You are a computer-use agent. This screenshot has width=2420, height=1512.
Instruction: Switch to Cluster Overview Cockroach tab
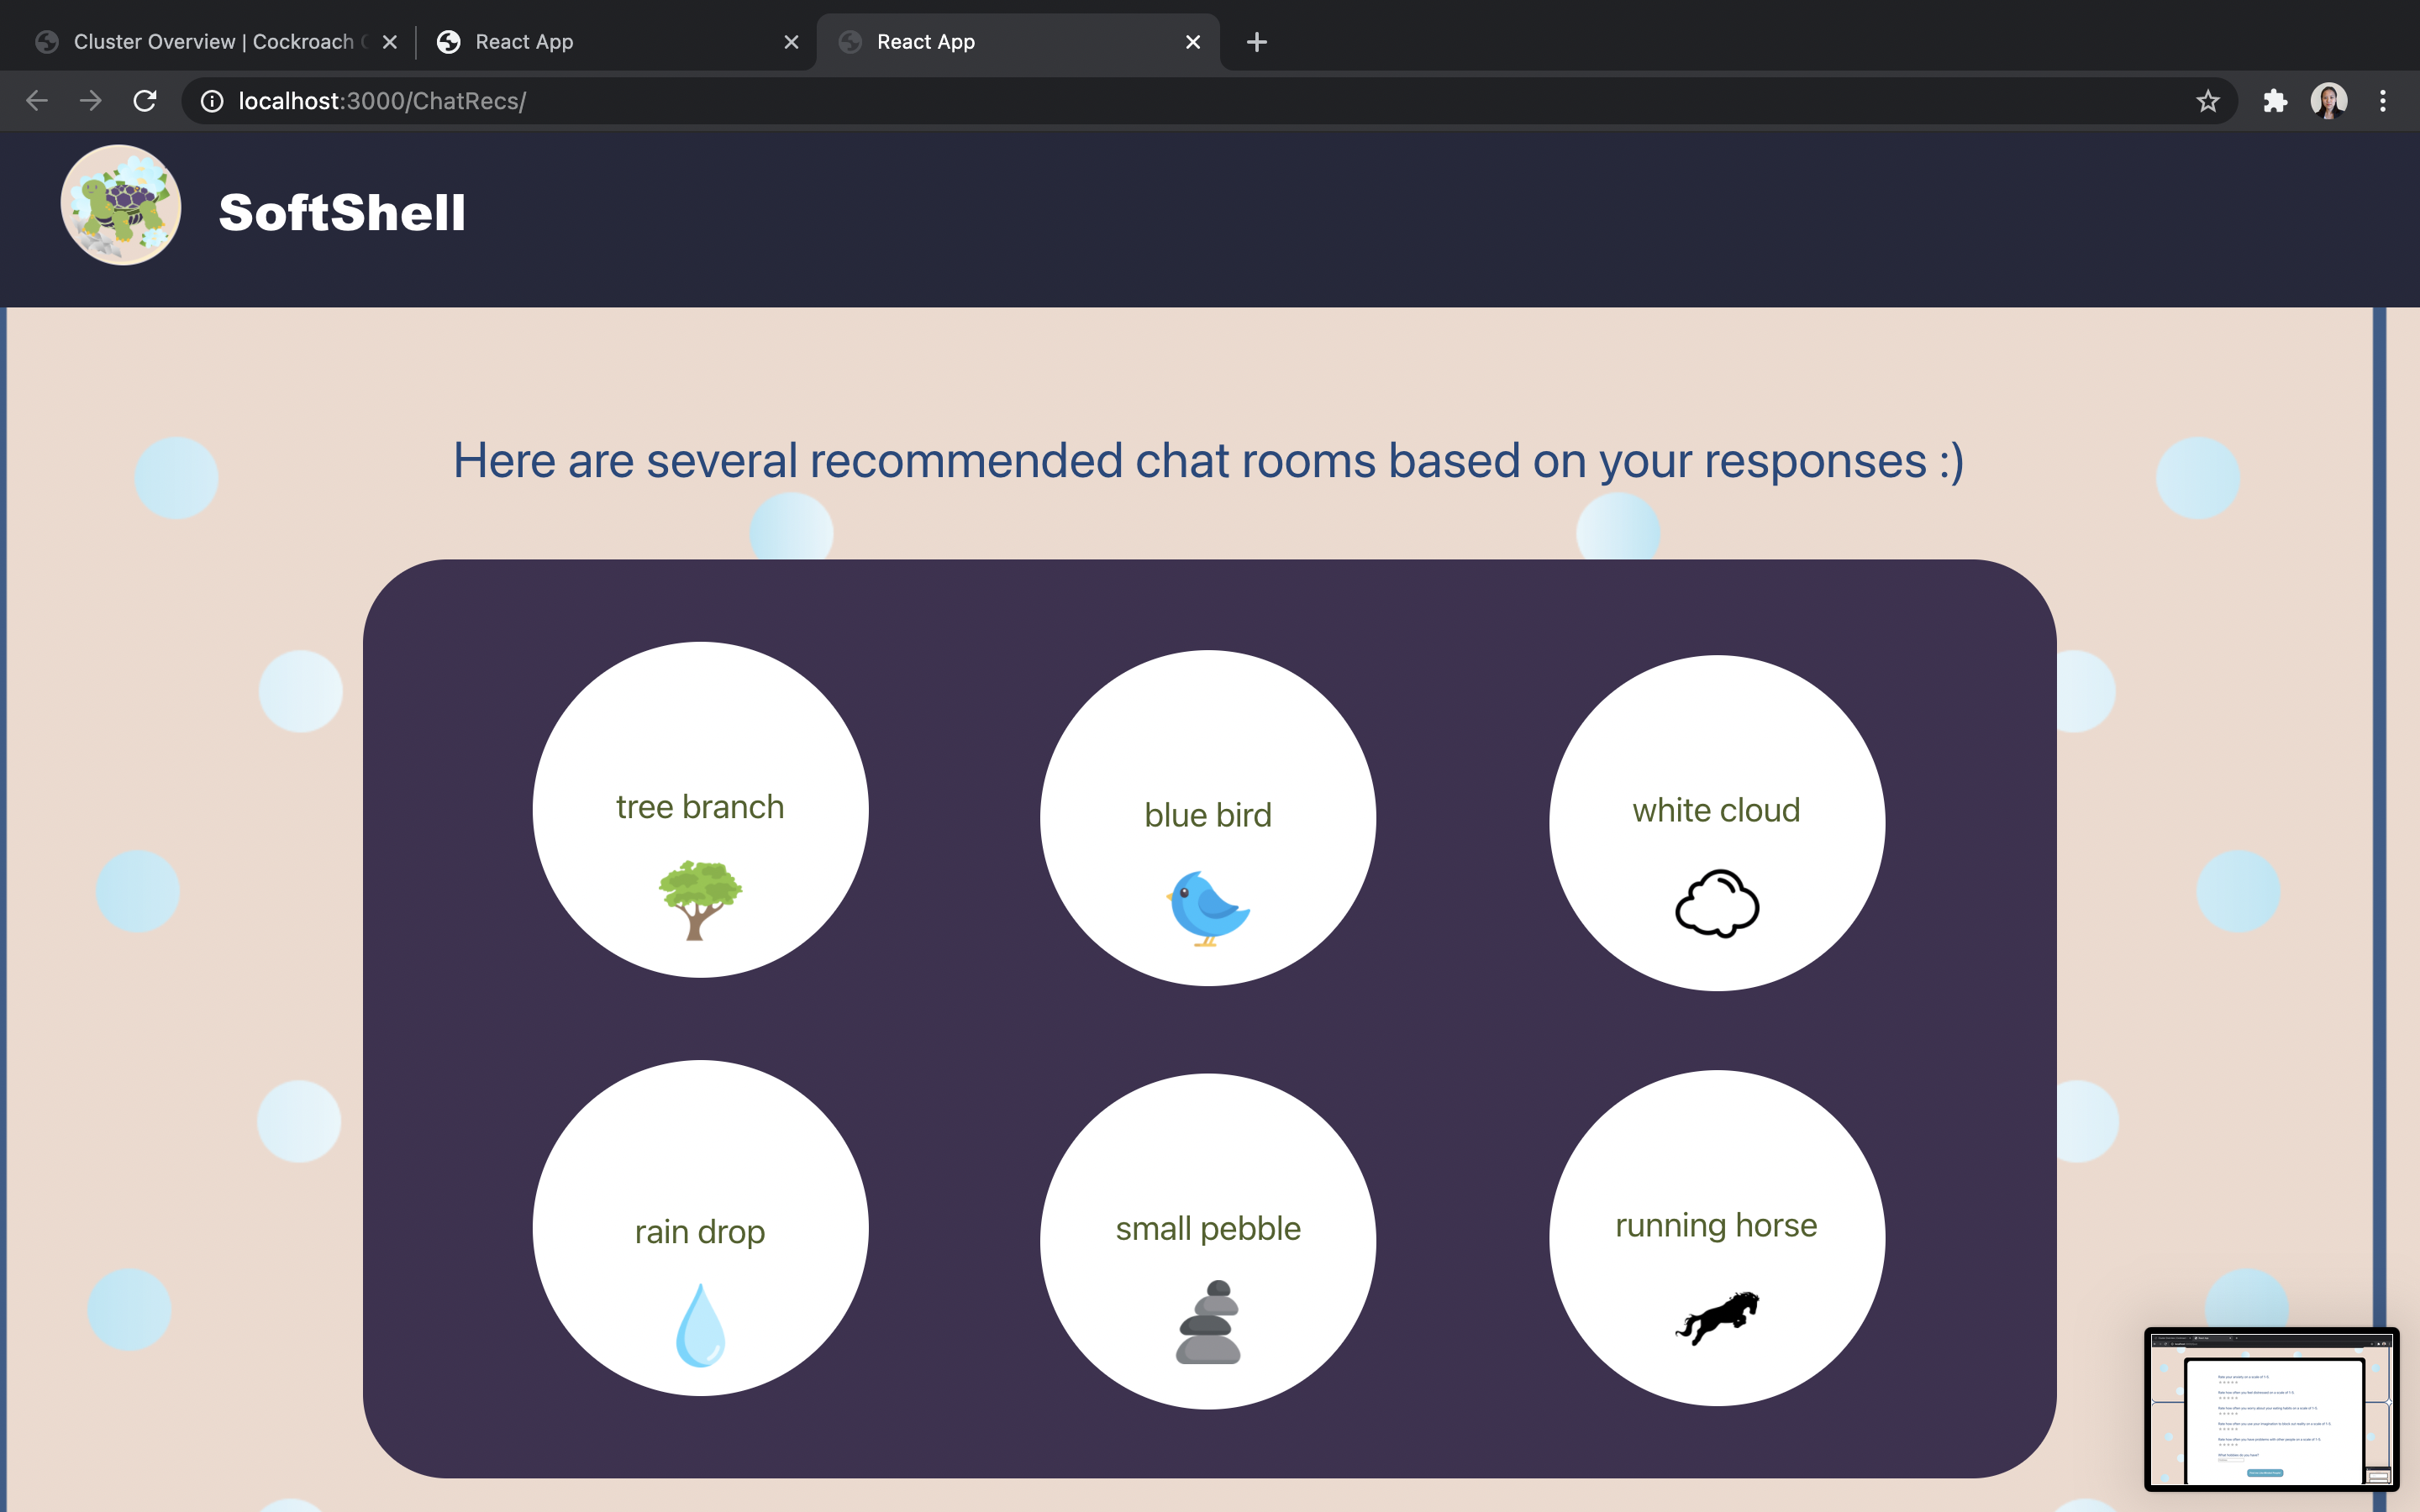pyautogui.click(x=212, y=42)
